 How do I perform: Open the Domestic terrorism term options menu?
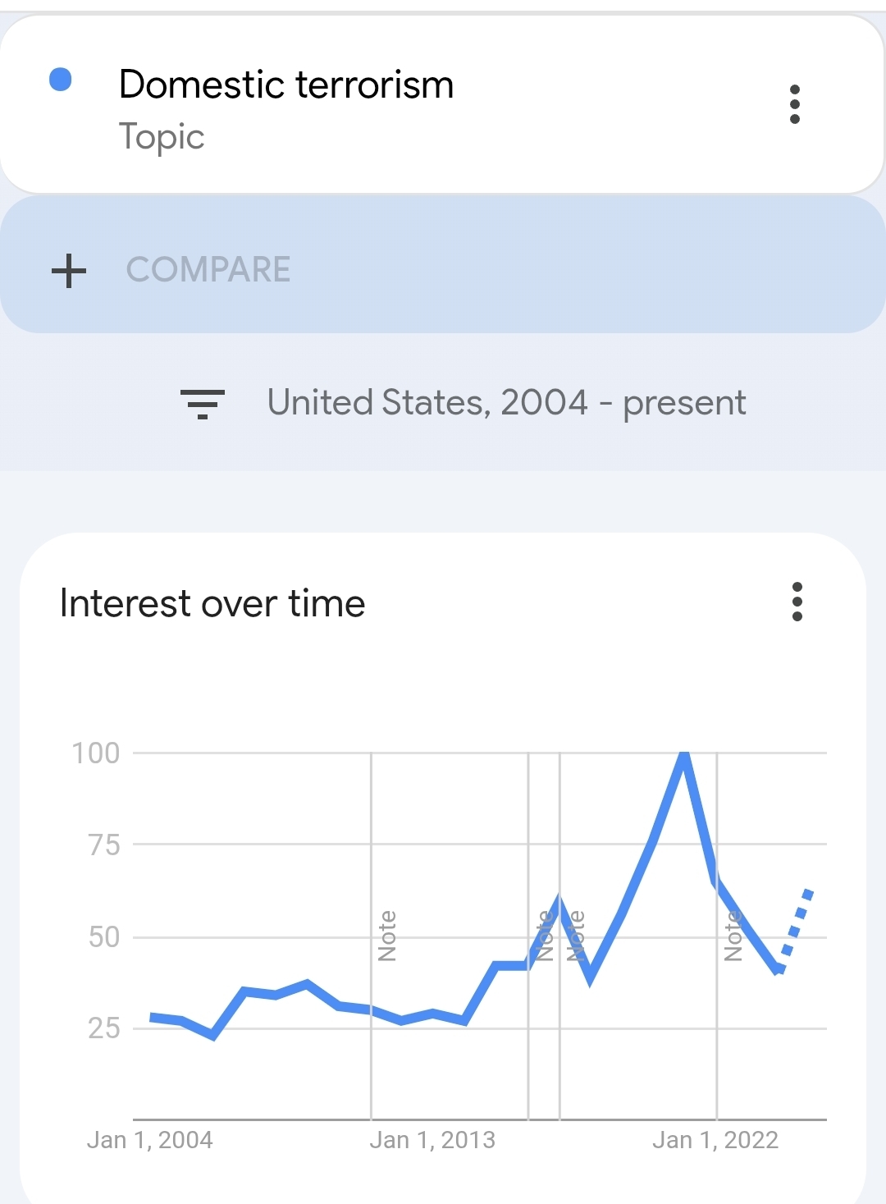[x=794, y=104]
